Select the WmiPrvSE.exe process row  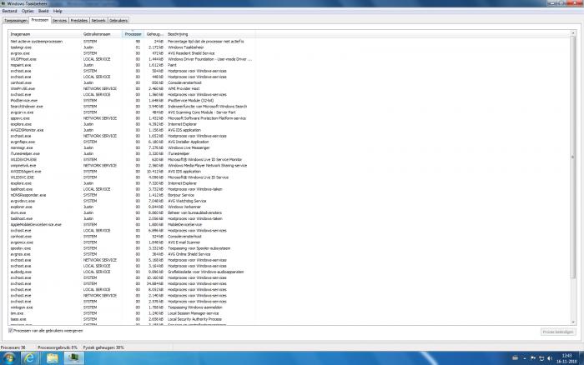pos(132,88)
